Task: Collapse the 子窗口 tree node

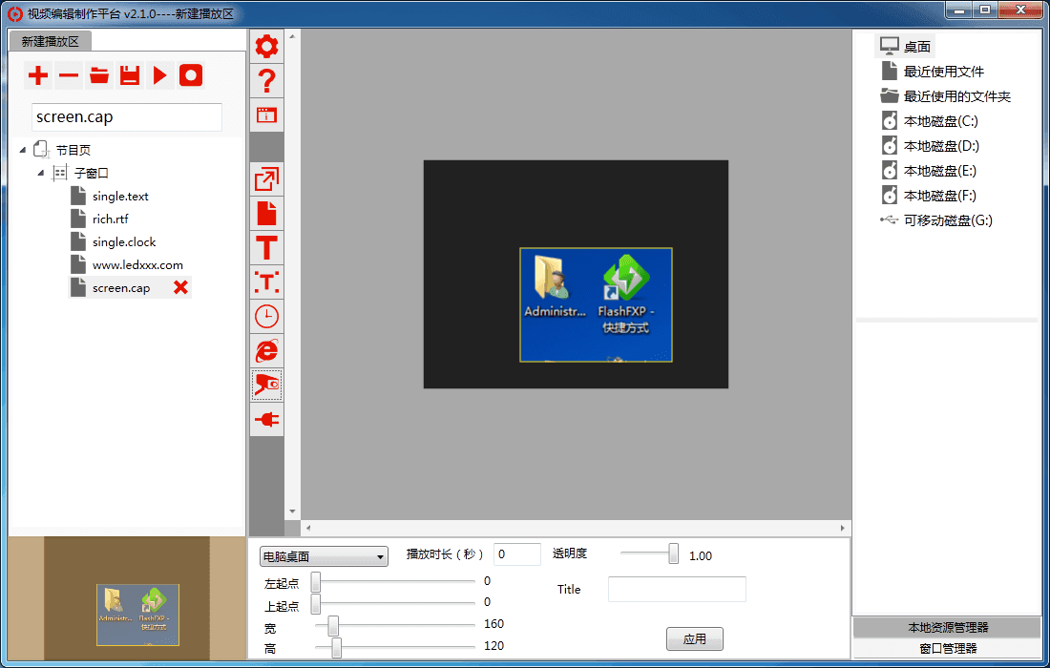Action: 40,173
